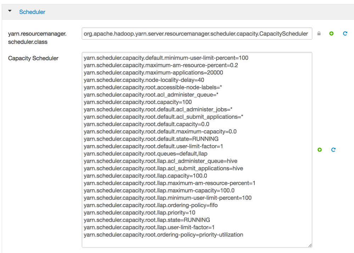Collapse the Scheduler section triangle
The width and height of the screenshot is (354, 253).
tap(10, 11)
